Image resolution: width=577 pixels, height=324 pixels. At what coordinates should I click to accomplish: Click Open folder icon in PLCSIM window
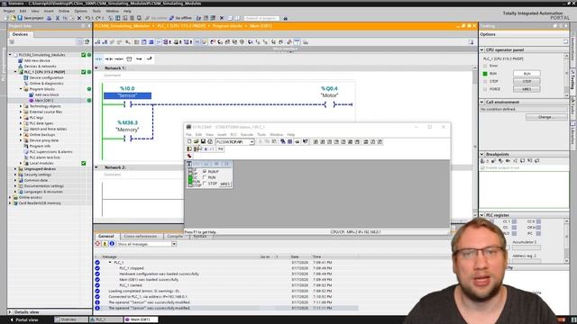[x=197, y=141]
